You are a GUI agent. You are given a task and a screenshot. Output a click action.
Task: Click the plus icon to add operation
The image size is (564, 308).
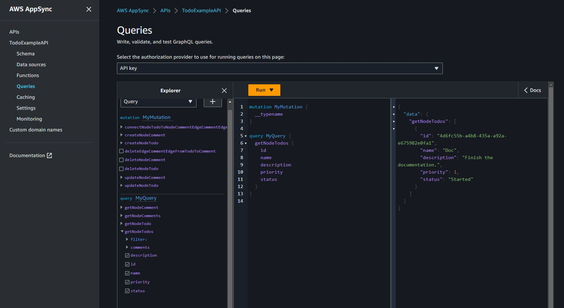click(x=213, y=101)
